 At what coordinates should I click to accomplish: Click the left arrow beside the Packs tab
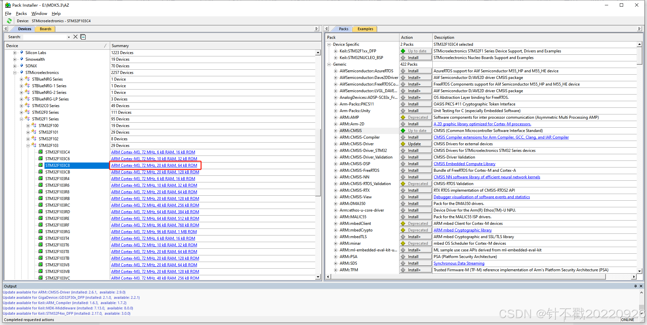tap(326, 29)
